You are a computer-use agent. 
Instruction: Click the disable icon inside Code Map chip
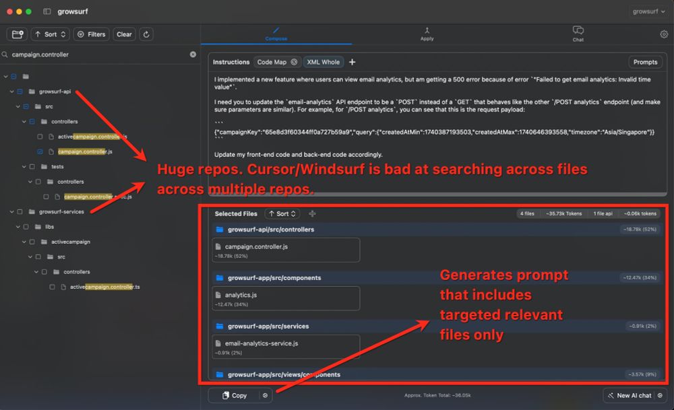pyautogui.click(x=294, y=62)
